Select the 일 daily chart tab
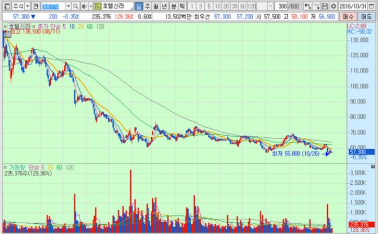 138,6
